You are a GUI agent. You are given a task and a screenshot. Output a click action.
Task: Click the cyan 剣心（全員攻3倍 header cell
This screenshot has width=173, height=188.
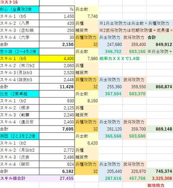(19, 9)
